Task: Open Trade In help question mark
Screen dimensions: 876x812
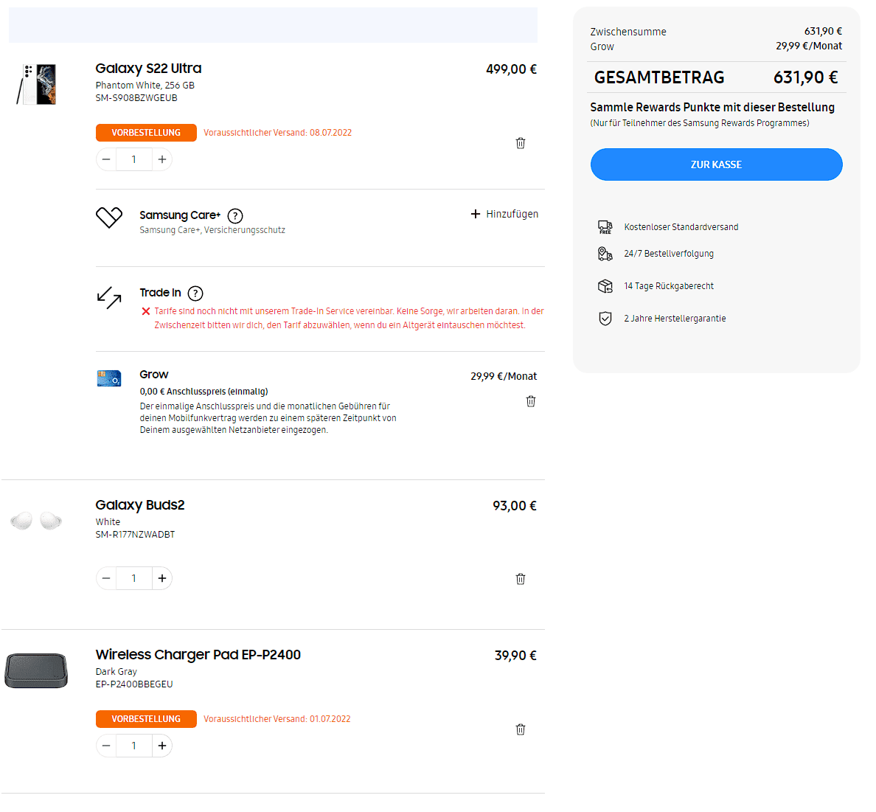Action: pyautogui.click(x=195, y=294)
